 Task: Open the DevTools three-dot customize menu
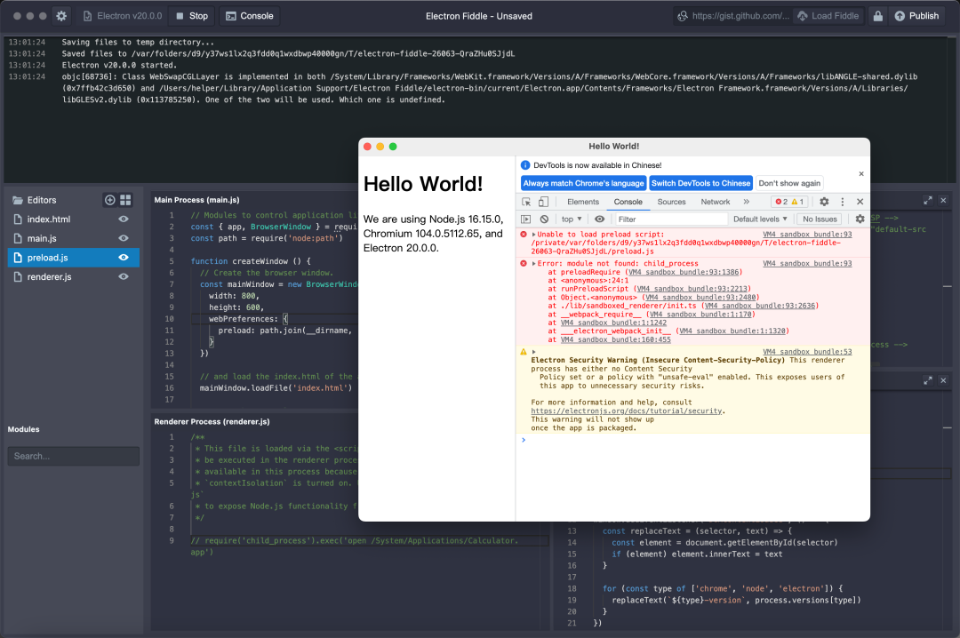(843, 202)
